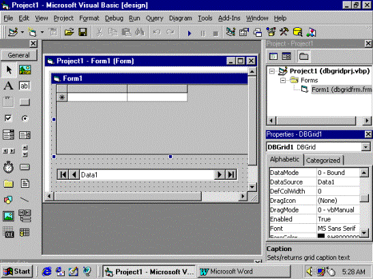Screen dimensions: 373x279
Task: Open the Project Explorer toolbar icon
Action: click(230, 32)
